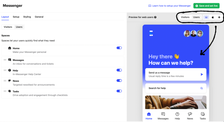Select Visitors in the Layout segment control
This screenshot has height=122, width=224.
8,27
